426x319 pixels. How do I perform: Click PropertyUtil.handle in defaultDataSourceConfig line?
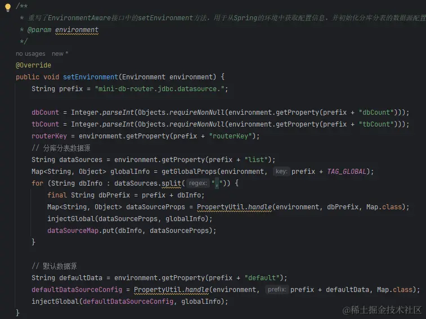pyautogui.click(x=172, y=290)
